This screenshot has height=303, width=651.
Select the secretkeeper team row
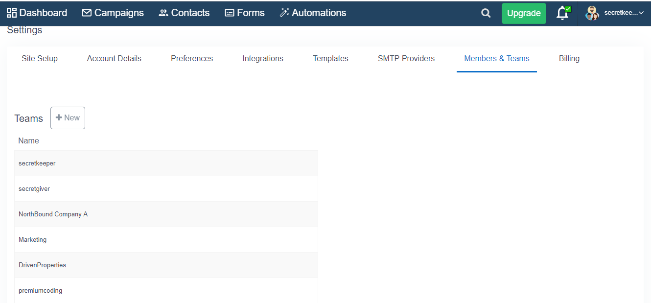166,163
